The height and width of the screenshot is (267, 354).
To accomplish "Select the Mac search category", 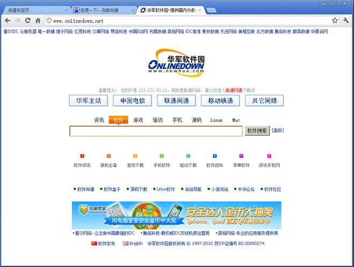I will (236, 120).
